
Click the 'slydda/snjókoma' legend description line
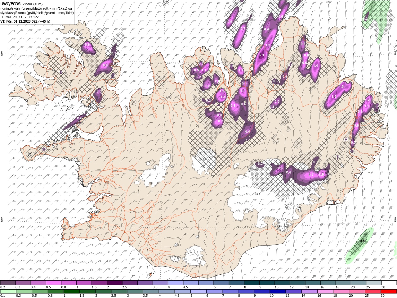tap(37, 13)
